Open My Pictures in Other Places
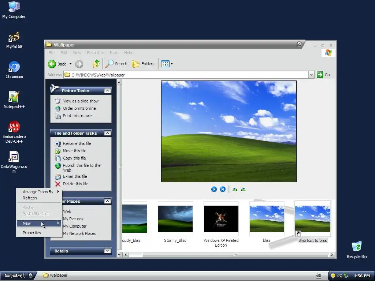 point(73,219)
